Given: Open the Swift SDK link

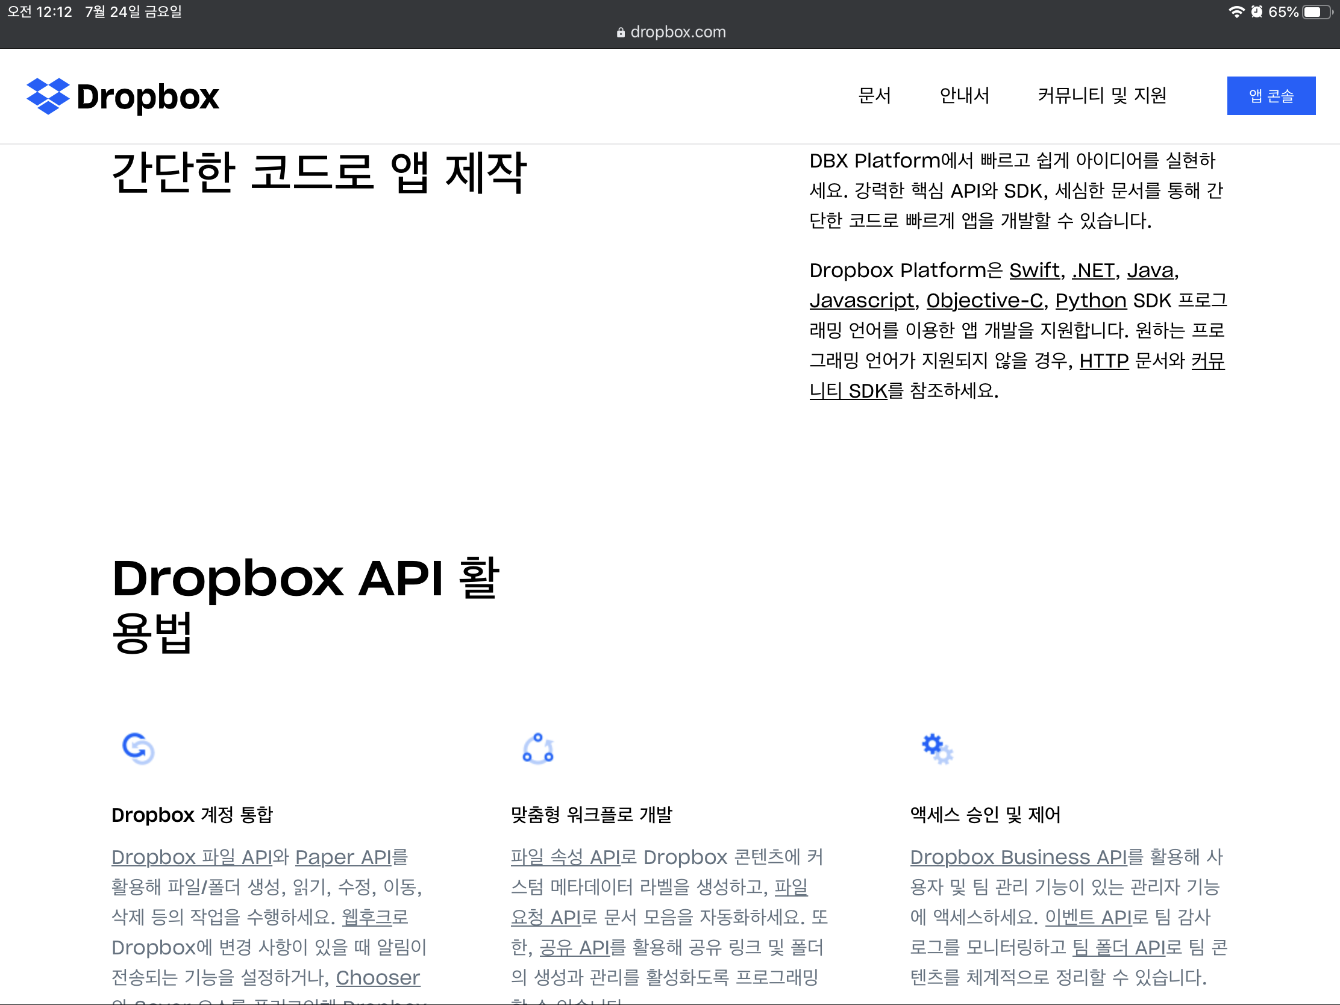Looking at the screenshot, I should click(1034, 270).
